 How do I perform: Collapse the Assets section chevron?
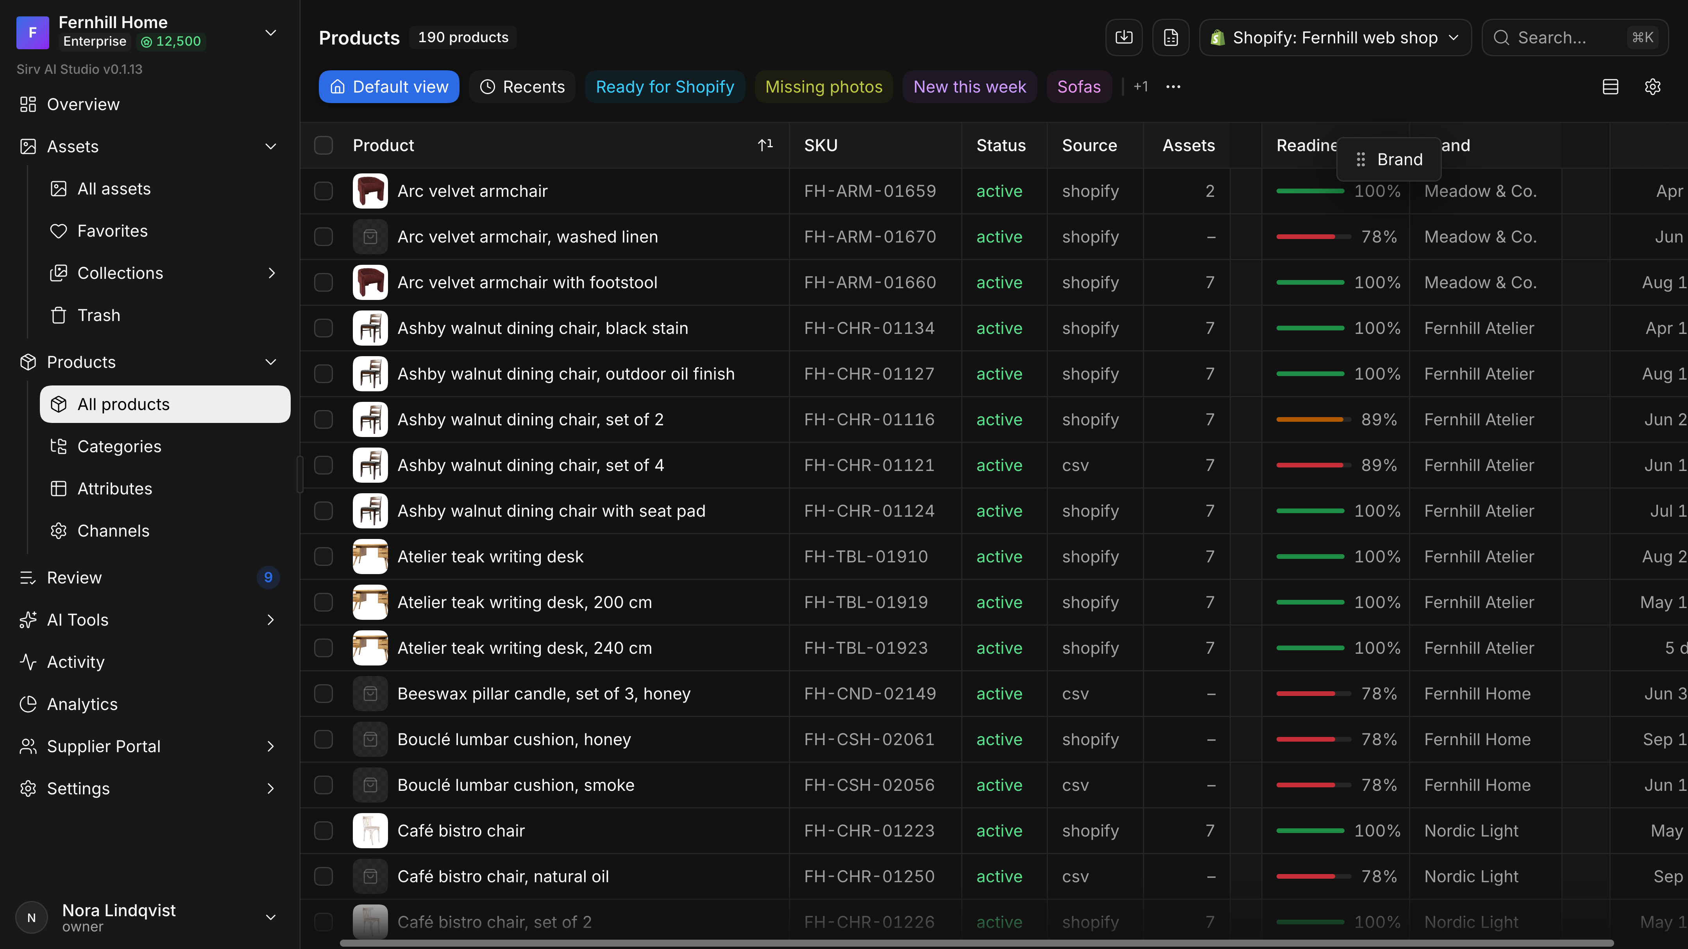[271, 147]
